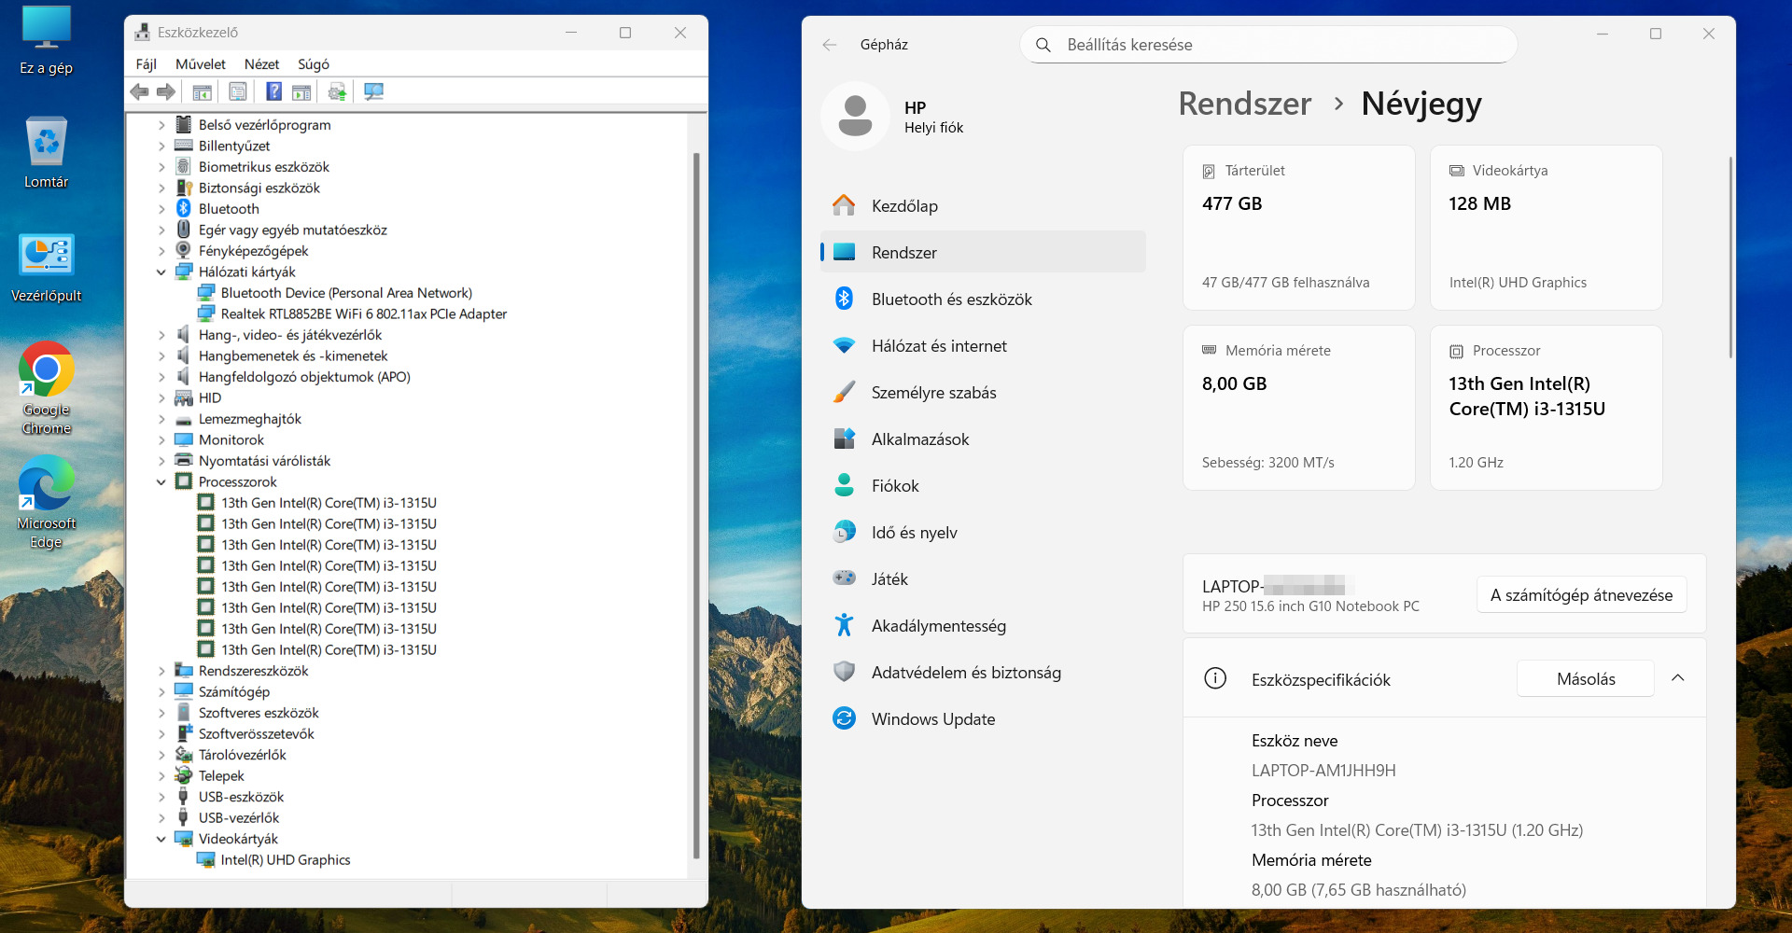
Task: Scan for hardware changes via monitor icon
Action: 373,91
